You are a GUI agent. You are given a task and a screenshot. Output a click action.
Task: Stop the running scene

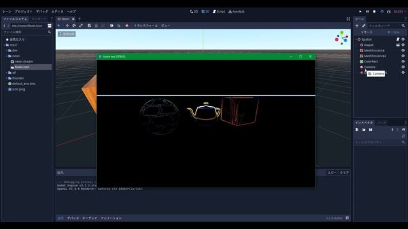[x=374, y=11]
